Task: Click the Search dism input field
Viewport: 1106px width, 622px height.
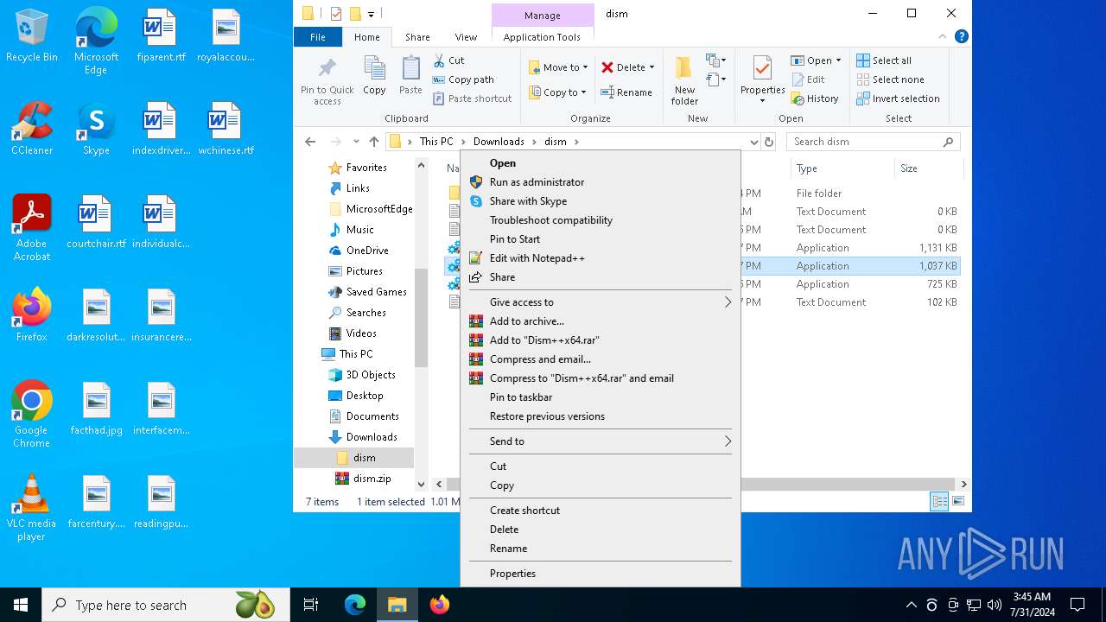Action: coord(873,142)
